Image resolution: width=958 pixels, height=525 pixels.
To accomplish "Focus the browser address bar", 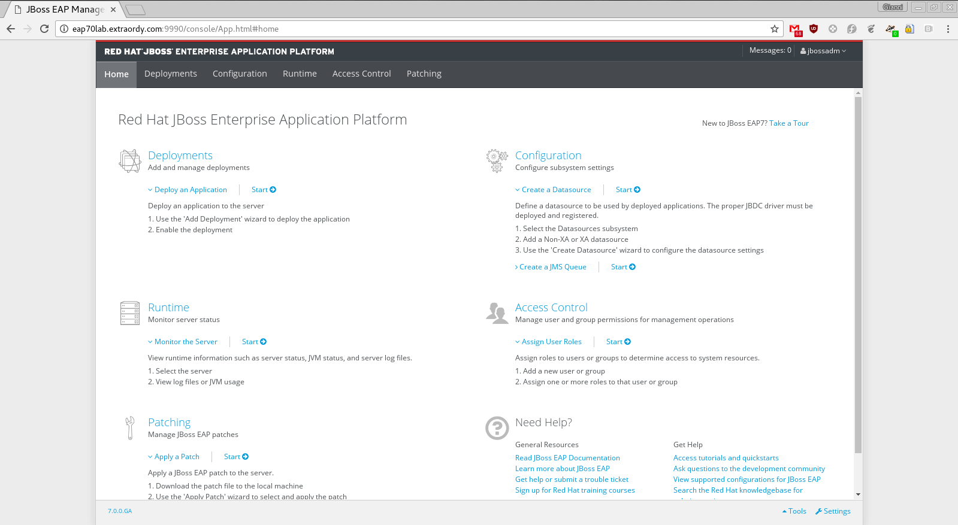I will [419, 29].
